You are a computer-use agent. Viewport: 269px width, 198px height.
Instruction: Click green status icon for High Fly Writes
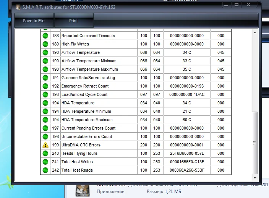click(45, 44)
